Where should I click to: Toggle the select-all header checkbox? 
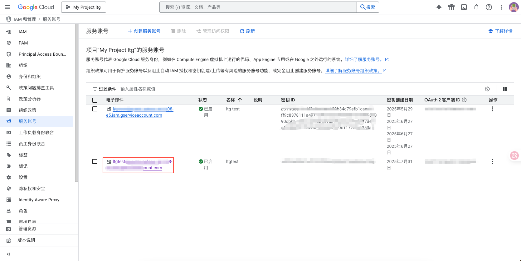click(x=95, y=100)
